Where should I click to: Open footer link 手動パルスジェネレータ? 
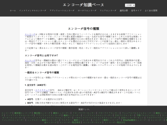tap(148, 115)
